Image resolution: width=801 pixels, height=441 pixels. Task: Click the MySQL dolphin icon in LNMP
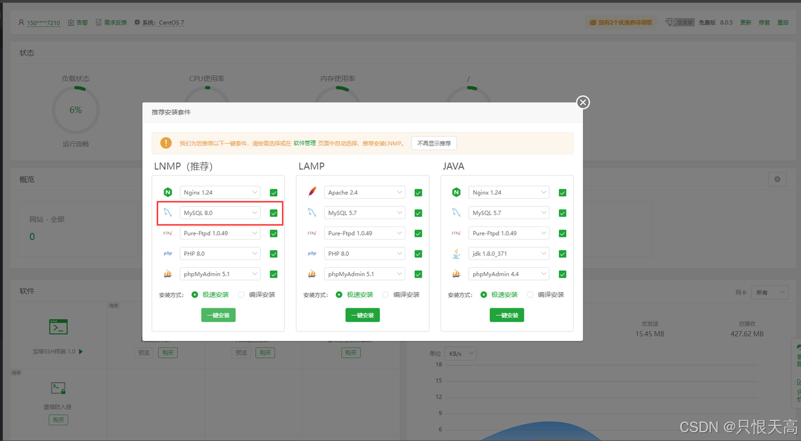[x=168, y=213]
